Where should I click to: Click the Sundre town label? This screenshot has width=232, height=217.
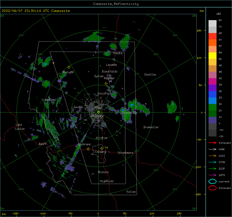78,107
